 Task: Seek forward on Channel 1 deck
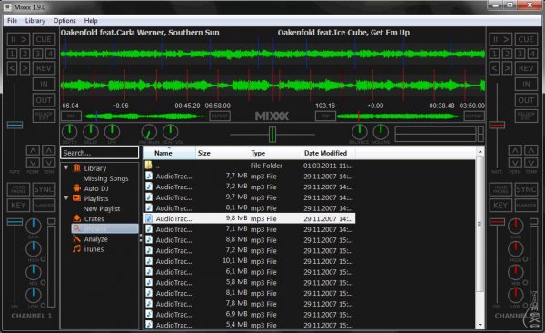click(x=25, y=68)
